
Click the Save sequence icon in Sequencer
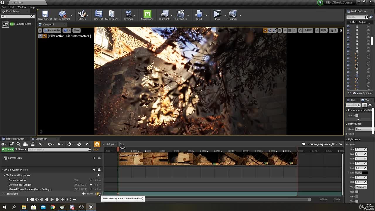11,144
